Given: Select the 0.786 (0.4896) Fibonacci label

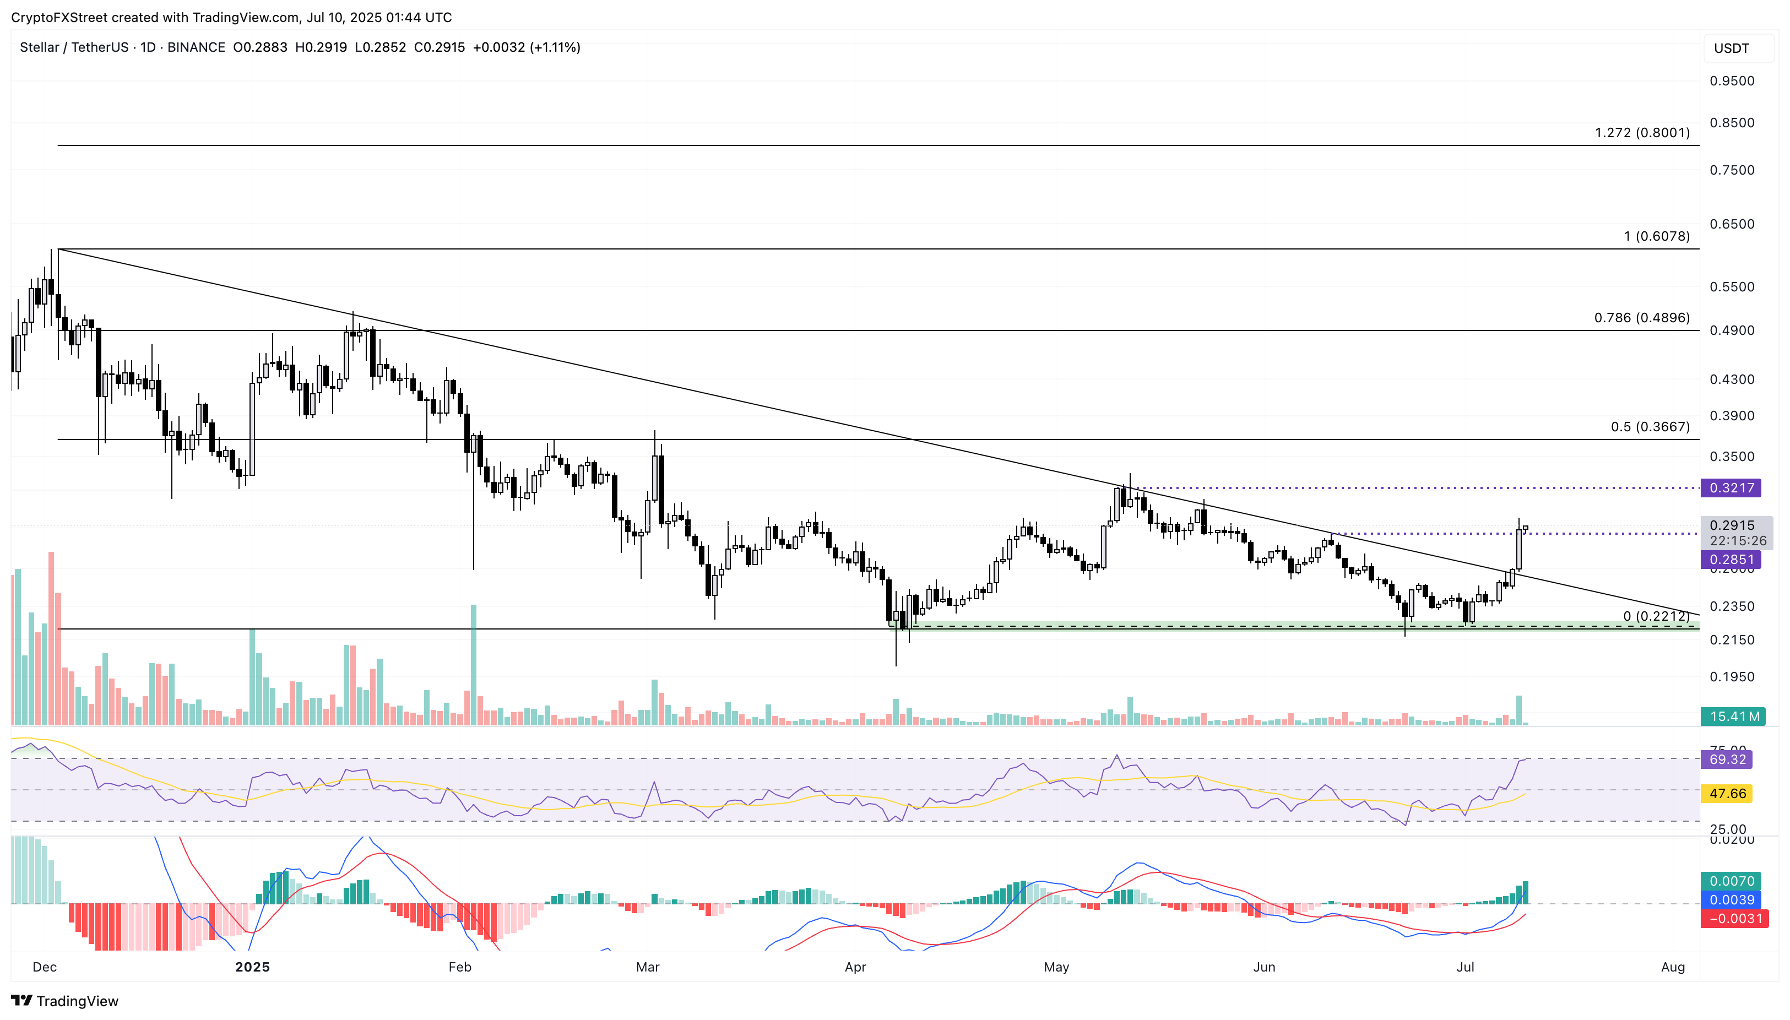Looking at the screenshot, I should (1641, 317).
